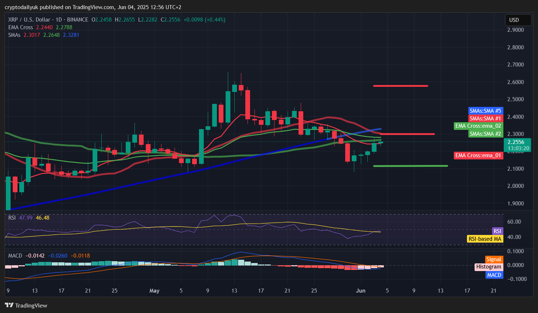The height and width of the screenshot is (313, 538).
Task: Click the countdown timer 13:03:20
Action: [518, 148]
